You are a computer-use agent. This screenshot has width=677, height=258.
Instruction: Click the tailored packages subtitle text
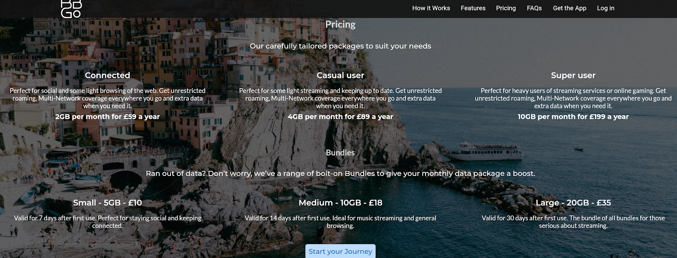[340, 46]
